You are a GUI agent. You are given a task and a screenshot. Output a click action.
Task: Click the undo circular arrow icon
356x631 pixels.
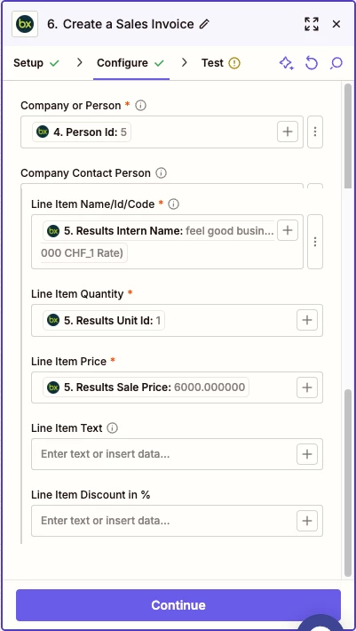click(x=312, y=63)
